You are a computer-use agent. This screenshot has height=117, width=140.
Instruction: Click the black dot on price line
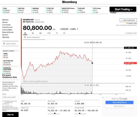[92, 63]
